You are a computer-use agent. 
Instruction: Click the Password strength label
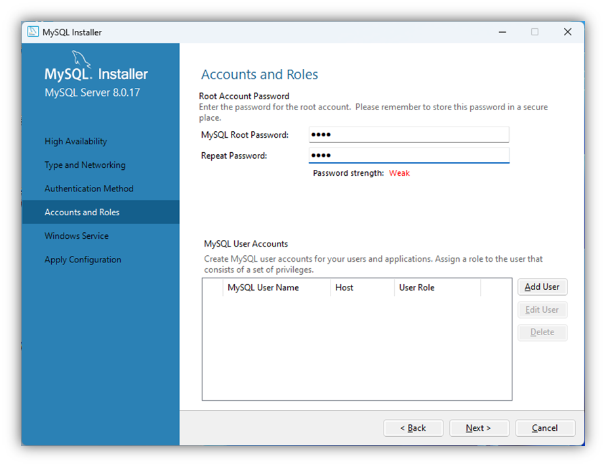(348, 173)
